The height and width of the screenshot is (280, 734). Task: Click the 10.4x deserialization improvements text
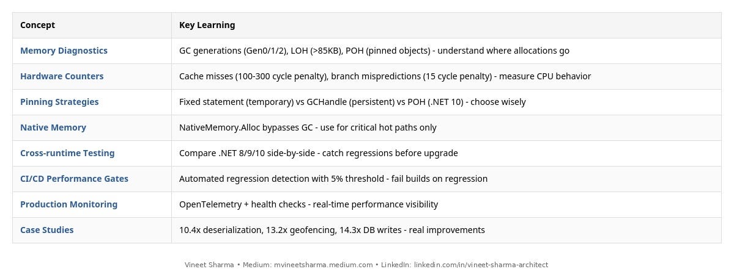click(332, 230)
